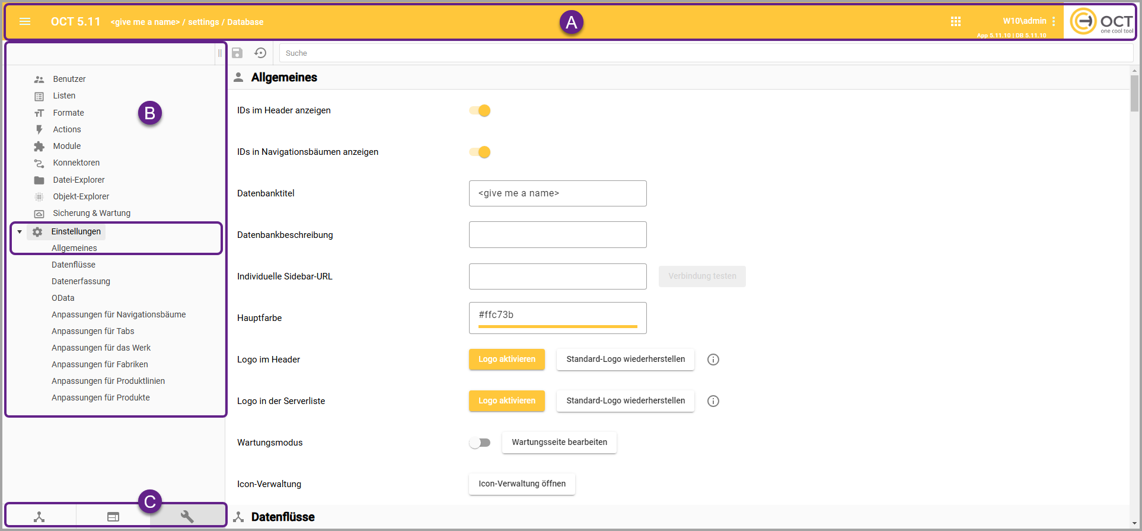Switch to the data flow structure tab
Screen dimensions: 1142x531
39,517
